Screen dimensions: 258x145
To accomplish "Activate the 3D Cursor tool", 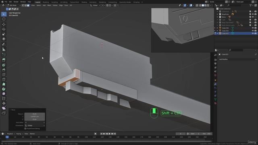I will (x=4, y=19).
